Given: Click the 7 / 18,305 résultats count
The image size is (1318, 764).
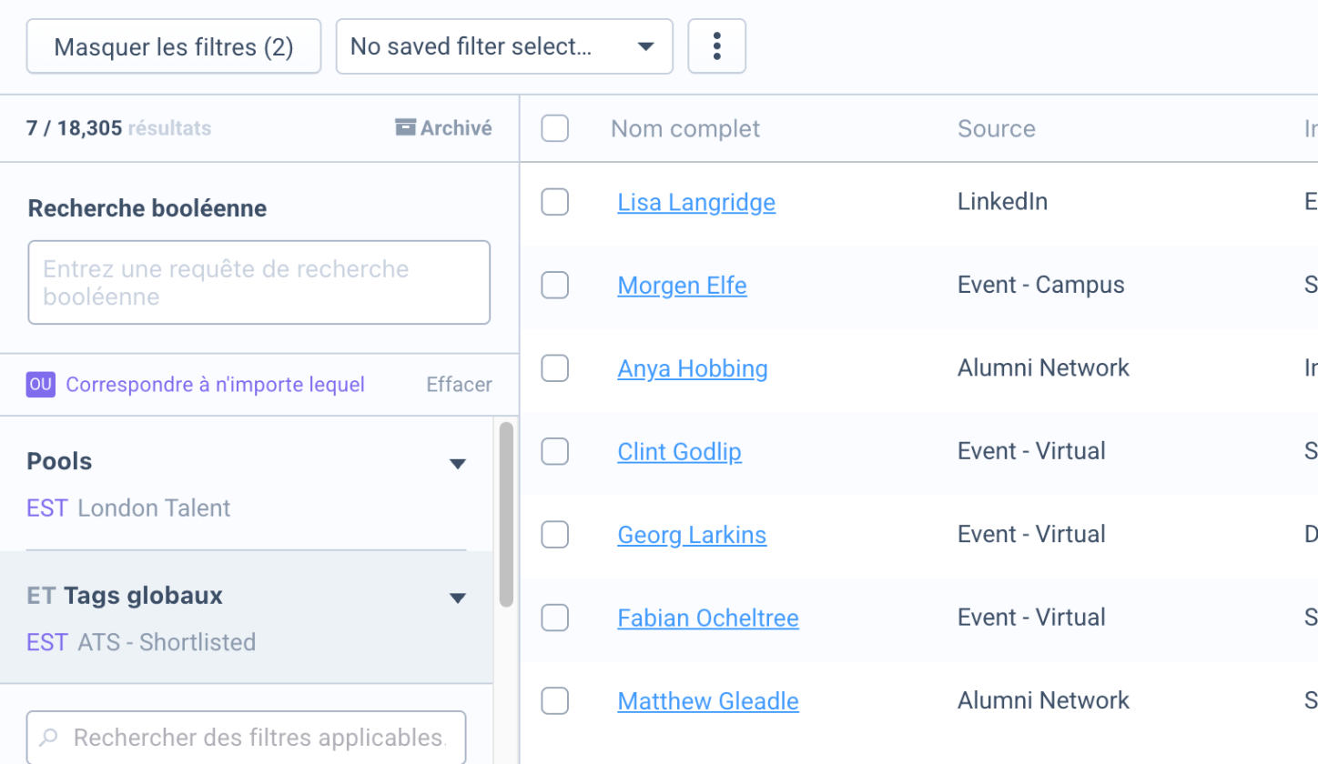Looking at the screenshot, I should pyautogui.click(x=118, y=128).
